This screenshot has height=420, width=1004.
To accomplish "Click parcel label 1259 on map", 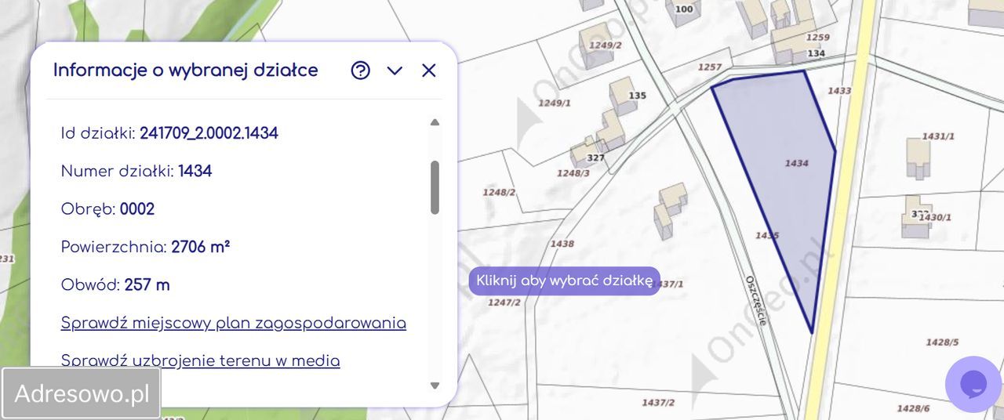I will pos(818,38).
